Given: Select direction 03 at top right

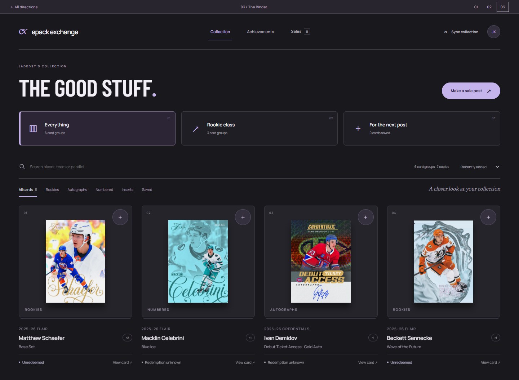Looking at the screenshot, I should [x=502, y=7].
